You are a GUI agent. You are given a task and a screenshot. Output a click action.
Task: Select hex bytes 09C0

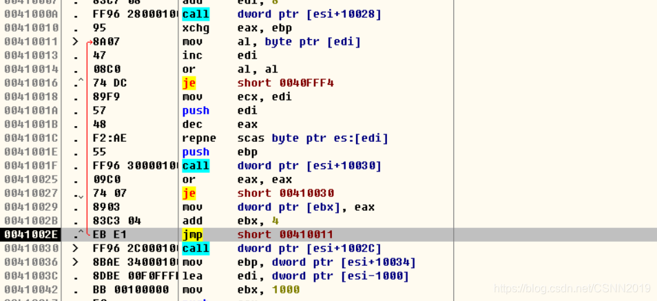107,179
